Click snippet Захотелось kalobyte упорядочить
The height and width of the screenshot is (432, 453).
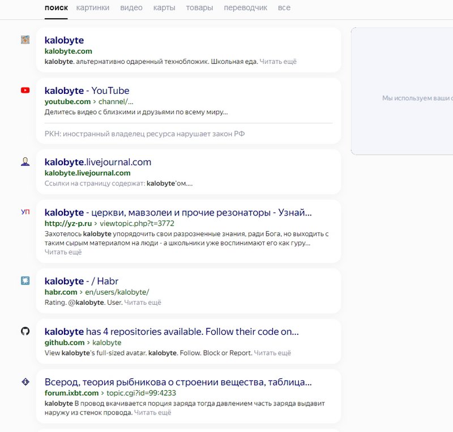pos(187,239)
